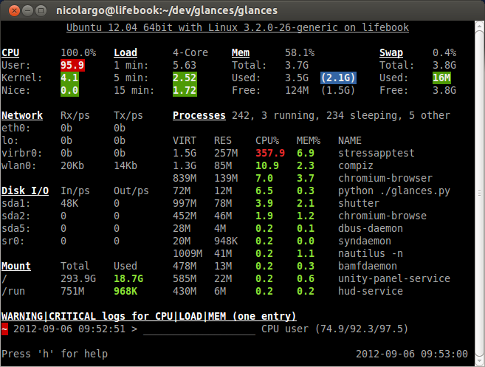Click the red tilde log marker
Screen dimensions: 485x367
[x=4, y=329]
